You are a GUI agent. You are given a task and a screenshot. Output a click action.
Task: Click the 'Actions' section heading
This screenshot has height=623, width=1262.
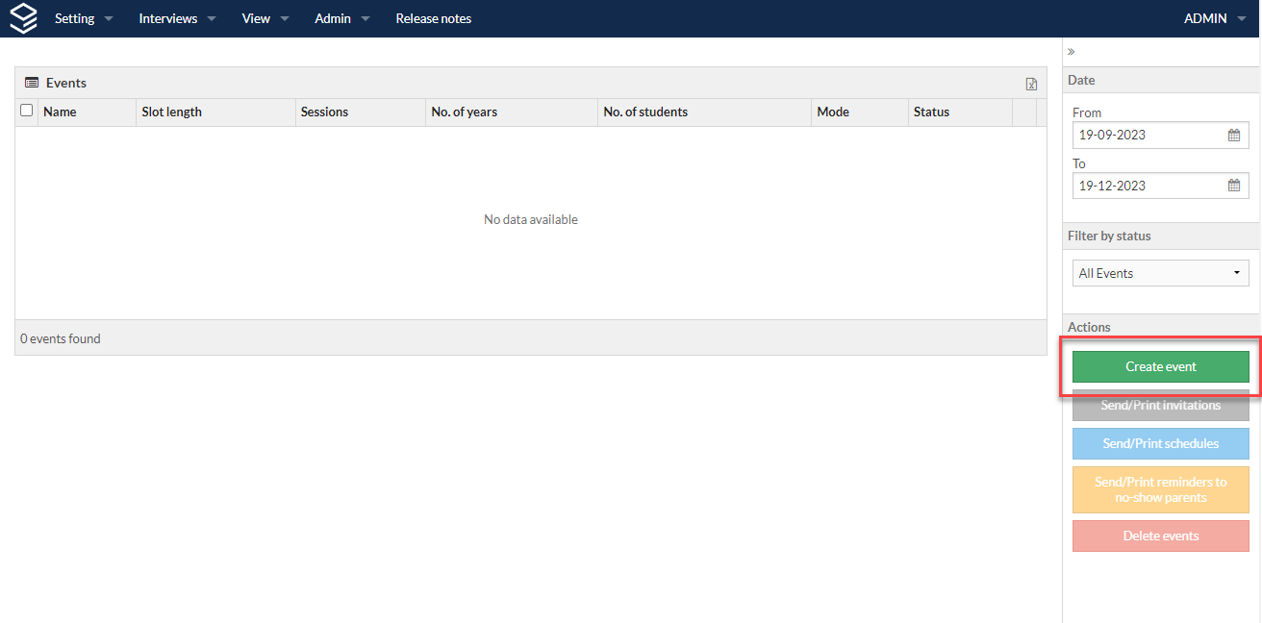click(1089, 327)
